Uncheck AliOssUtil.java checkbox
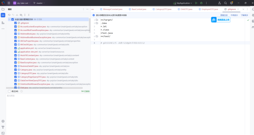The height and width of the screenshot is (135, 254). coord(16,45)
